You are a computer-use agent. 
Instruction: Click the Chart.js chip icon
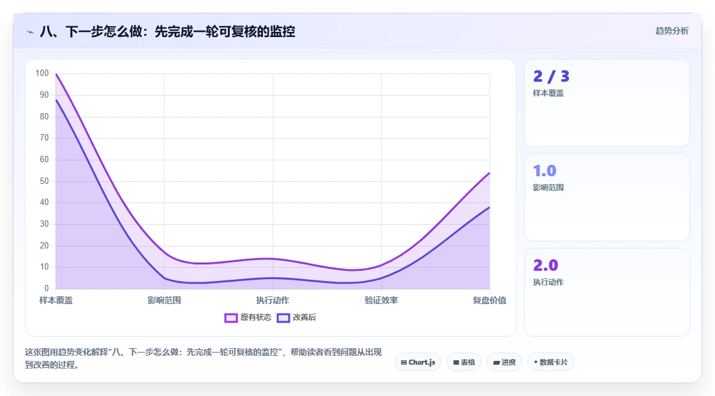[403, 363]
